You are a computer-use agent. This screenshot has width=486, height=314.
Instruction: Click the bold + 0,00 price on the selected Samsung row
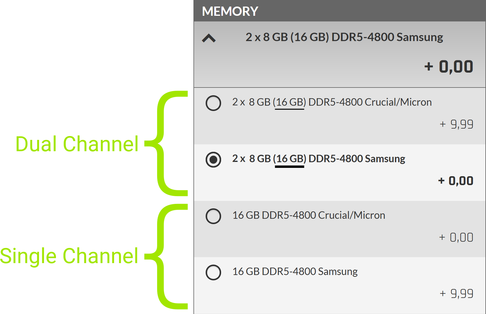455,180
